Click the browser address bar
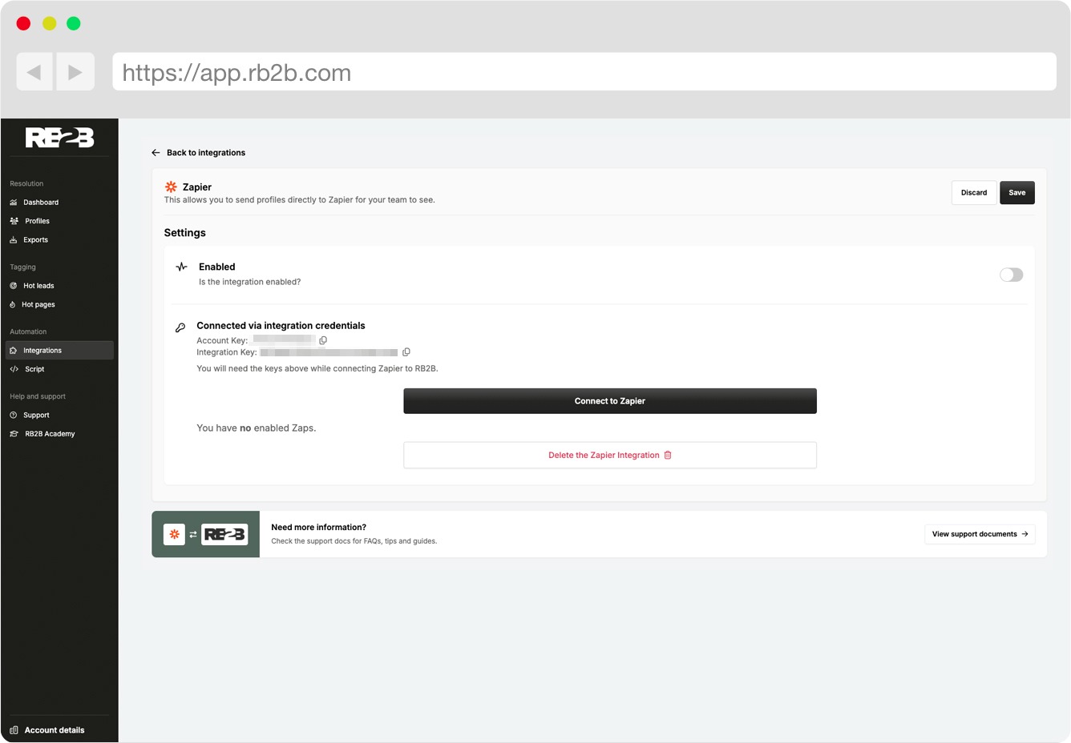The width and height of the screenshot is (1071, 743). coord(584,72)
